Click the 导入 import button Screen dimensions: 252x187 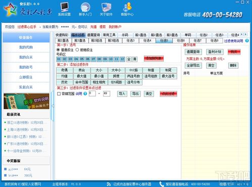122,93
